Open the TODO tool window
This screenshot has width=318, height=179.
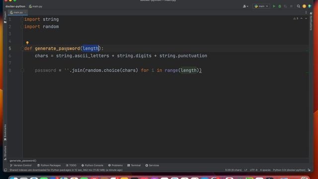pyautogui.click(x=71, y=166)
